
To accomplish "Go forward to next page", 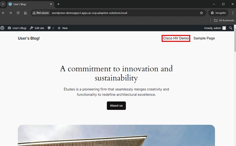I will pyautogui.click(x=11, y=13).
